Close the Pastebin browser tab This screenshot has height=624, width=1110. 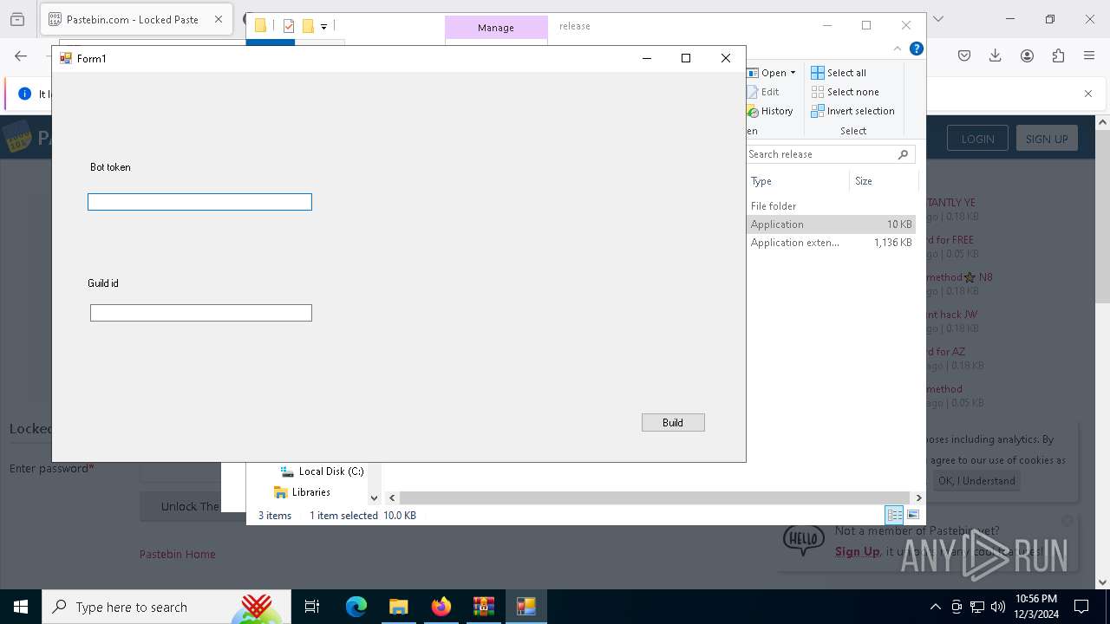click(x=219, y=19)
